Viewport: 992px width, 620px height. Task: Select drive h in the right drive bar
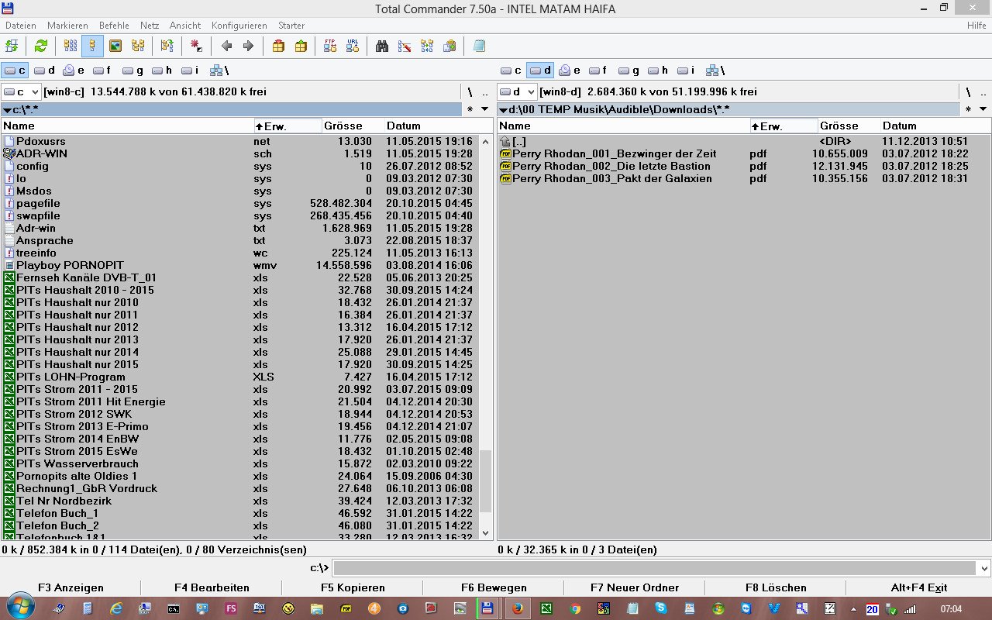[x=658, y=71]
